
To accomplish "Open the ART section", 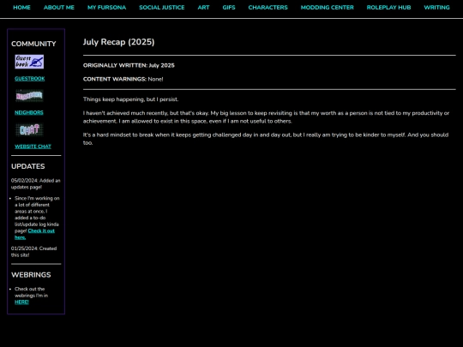I will [x=203, y=8].
